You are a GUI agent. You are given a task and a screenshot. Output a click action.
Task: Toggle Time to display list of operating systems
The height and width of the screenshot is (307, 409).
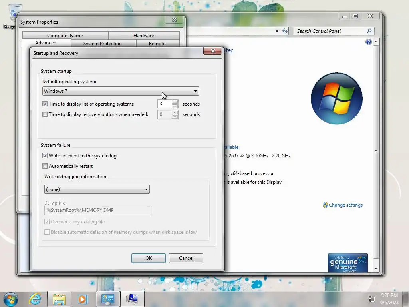[45, 104]
